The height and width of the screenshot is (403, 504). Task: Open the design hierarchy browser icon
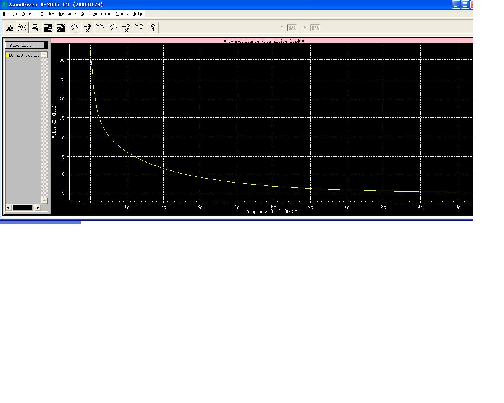[10, 28]
